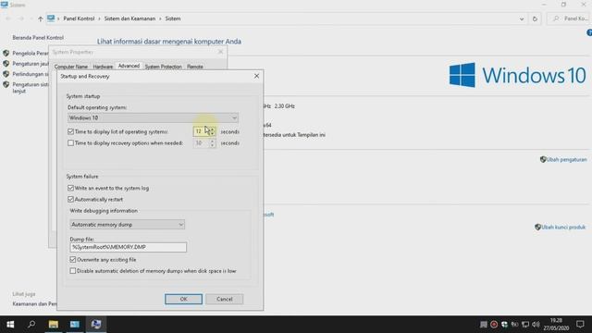The image size is (592, 333).
Task: Open taskbar search icon
Action: (x=31, y=325)
